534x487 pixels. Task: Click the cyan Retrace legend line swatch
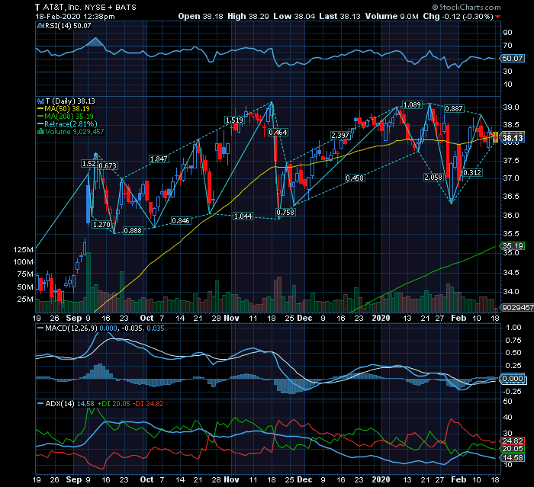tap(40, 124)
